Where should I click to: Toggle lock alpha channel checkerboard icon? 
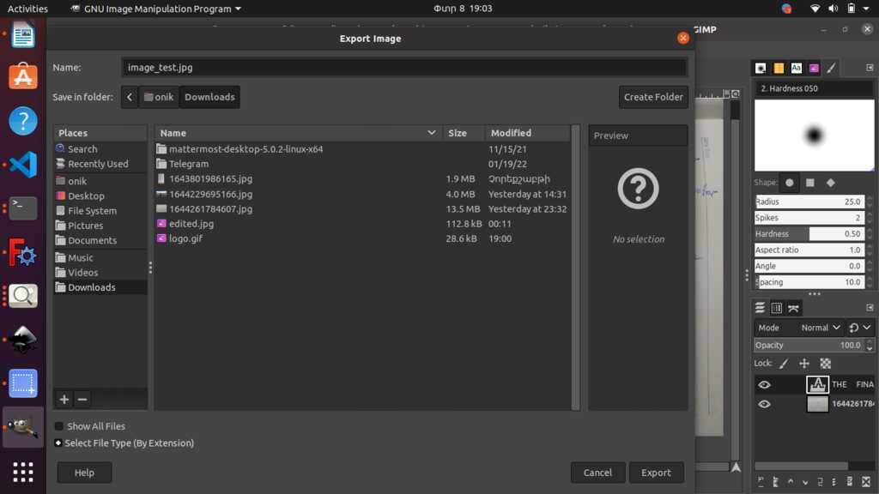click(x=825, y=364)
